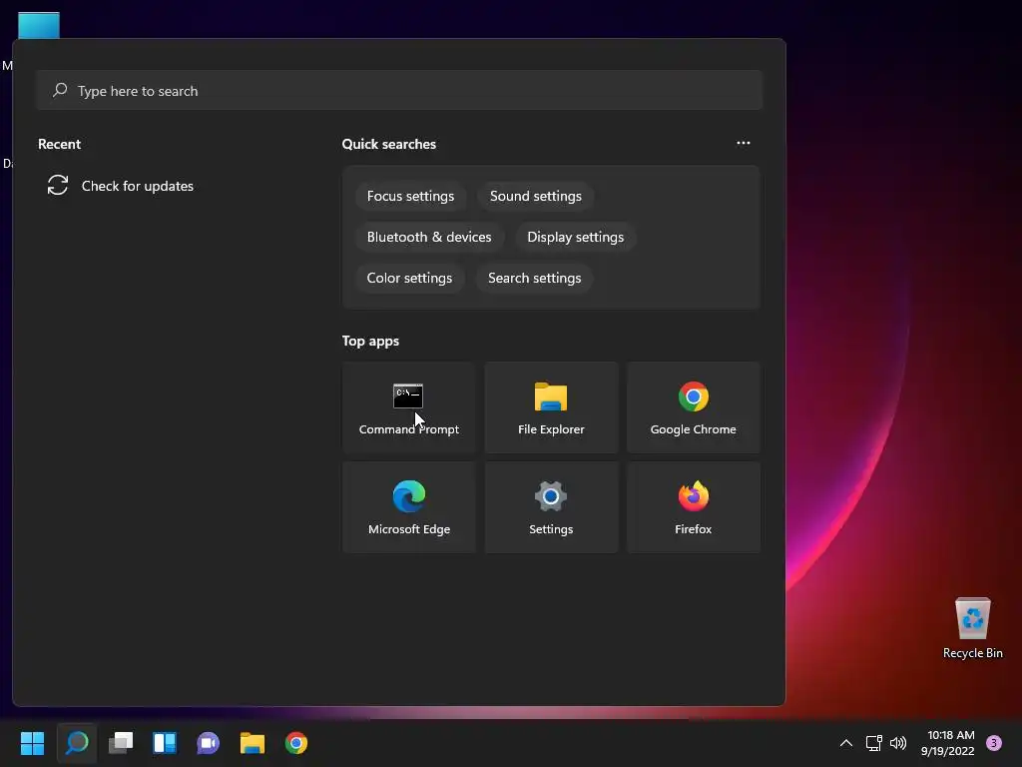Select Check for updates in Recent
The height and width of the screenshot is (767, 1022).
121,186
